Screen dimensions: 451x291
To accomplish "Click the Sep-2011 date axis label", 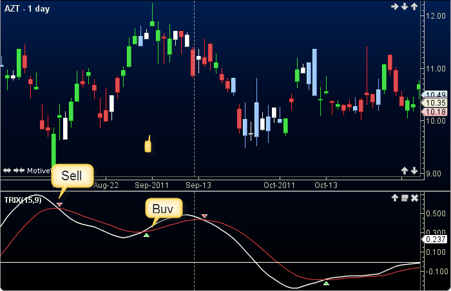I will click(151, 185).
